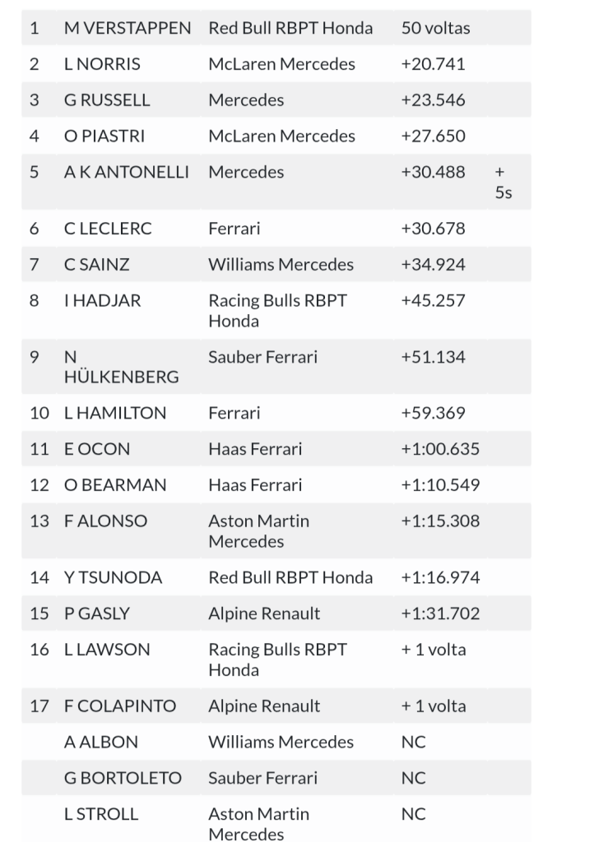The width and height of the screenshot is (599, 842).
Task: Select F COLAPINTO driver name
Action: click(x=118, y=706)
